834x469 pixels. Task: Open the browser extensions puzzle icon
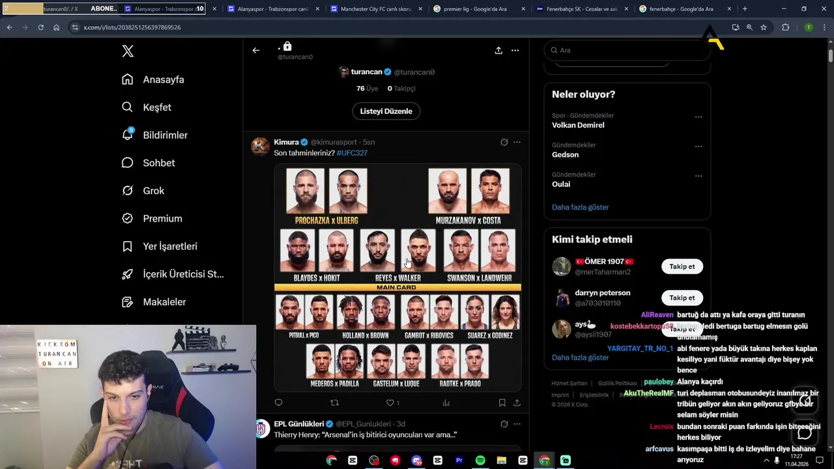click(x=785, y=27)
